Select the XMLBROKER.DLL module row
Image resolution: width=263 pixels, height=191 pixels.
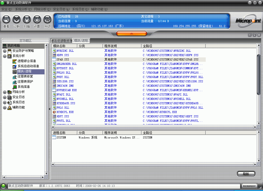tap(129, 64)
